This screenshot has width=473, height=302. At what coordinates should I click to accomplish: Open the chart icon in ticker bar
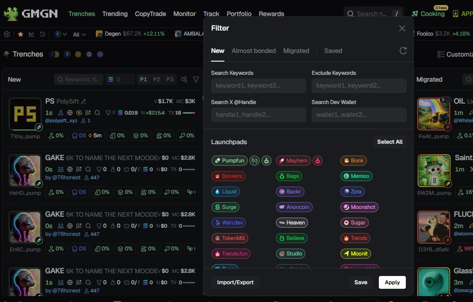tap(32, 34)
